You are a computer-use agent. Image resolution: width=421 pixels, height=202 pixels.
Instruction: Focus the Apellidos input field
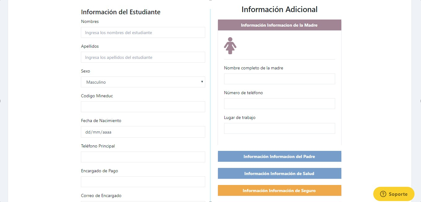(x=143, y=57)
